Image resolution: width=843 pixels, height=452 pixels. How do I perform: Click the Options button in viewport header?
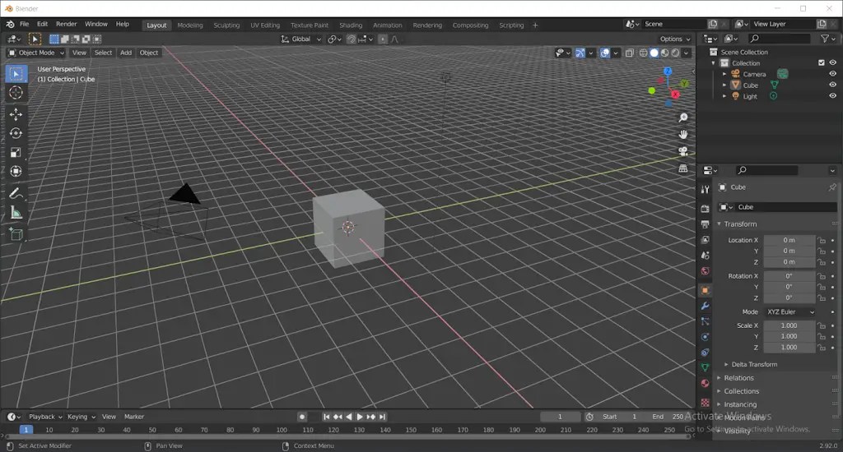tap(674, 39)
